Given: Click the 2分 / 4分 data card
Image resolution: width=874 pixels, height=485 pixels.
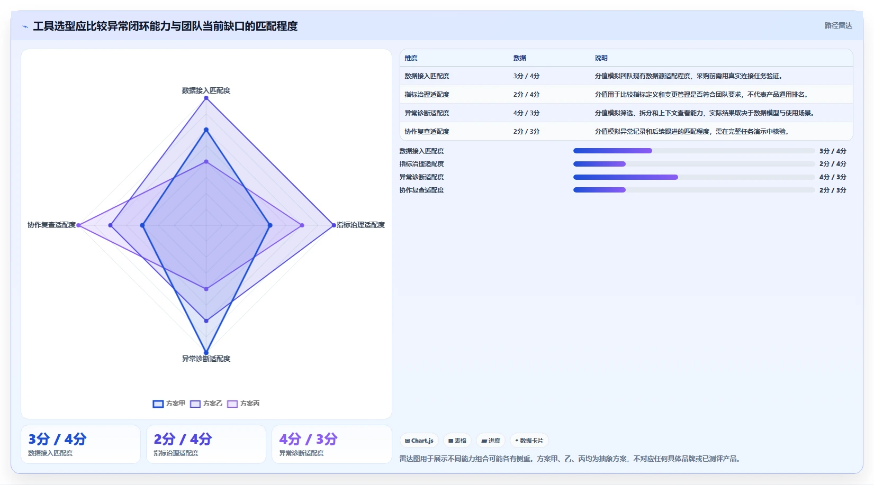Looking at the screenshot, I should [x=206, y=444].
